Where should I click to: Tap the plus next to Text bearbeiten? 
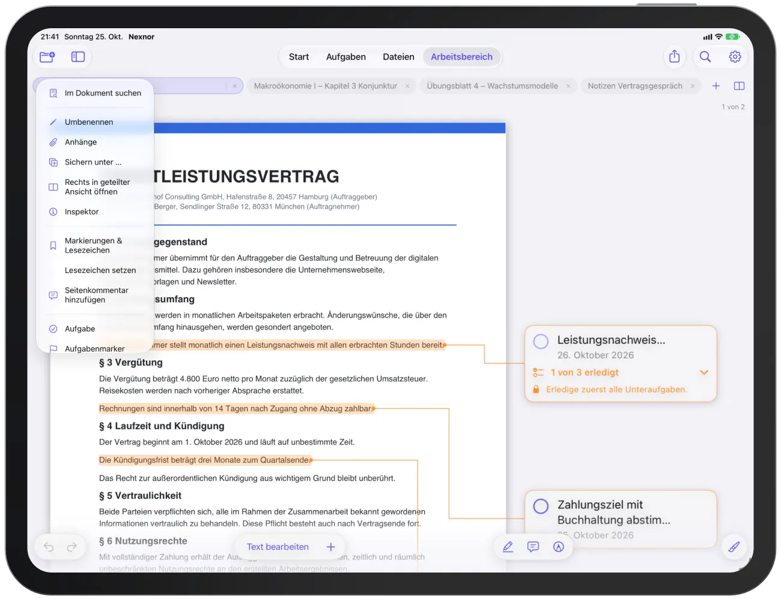[330, 547]
